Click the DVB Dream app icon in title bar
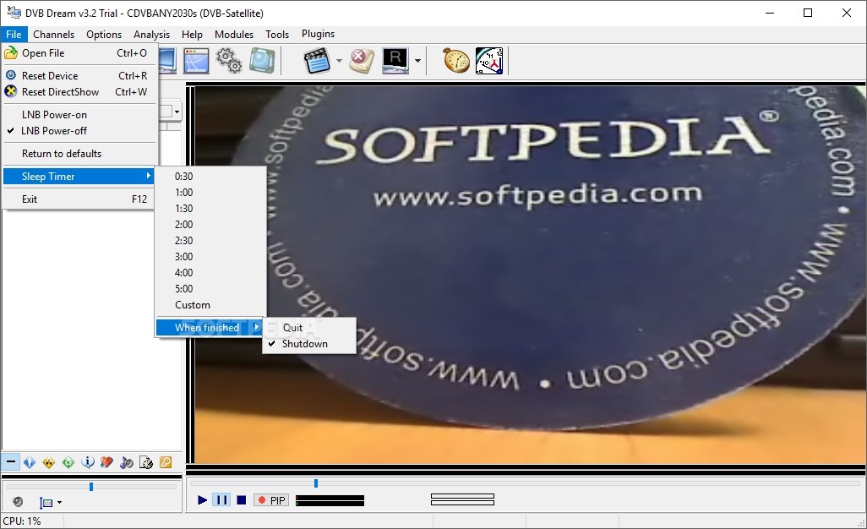This screenshot has width=867, height=529. pyautogui.click(x=14, y=12)
